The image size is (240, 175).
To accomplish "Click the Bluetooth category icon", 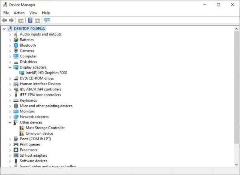I will [x=16, y=45].
